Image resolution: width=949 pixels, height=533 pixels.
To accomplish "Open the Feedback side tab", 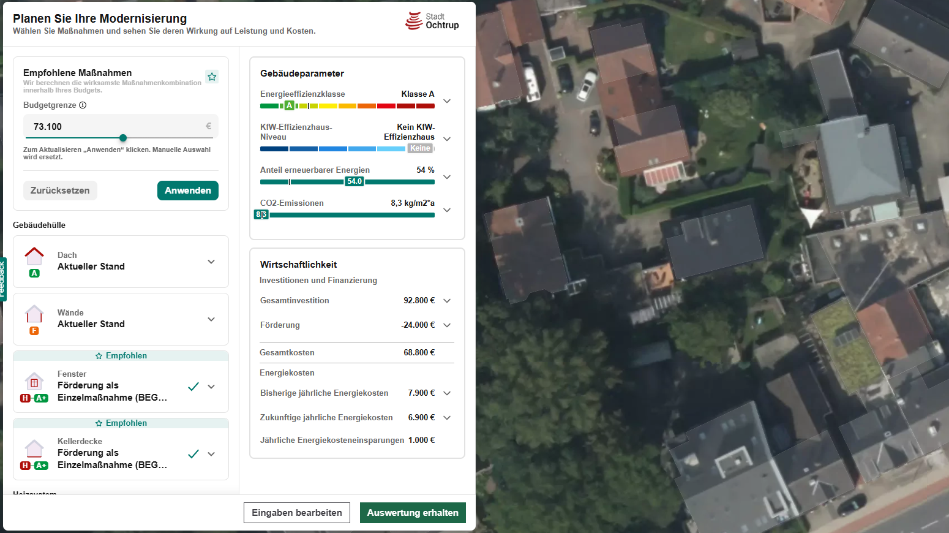I will point(2,279).
